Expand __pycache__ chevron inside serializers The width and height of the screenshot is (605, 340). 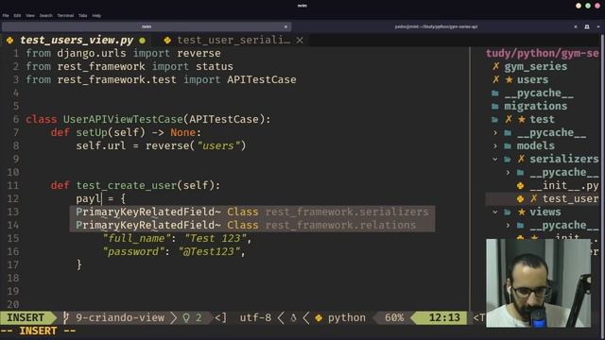(x=509, y=172)
